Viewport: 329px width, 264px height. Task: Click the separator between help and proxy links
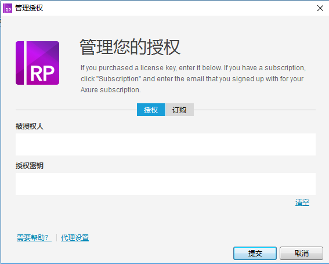(56, 238)
